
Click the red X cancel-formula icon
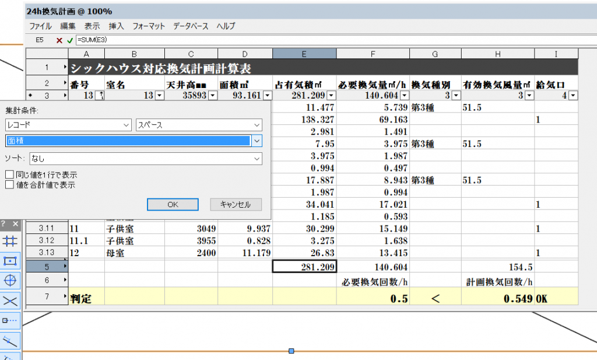pos(59,40)
